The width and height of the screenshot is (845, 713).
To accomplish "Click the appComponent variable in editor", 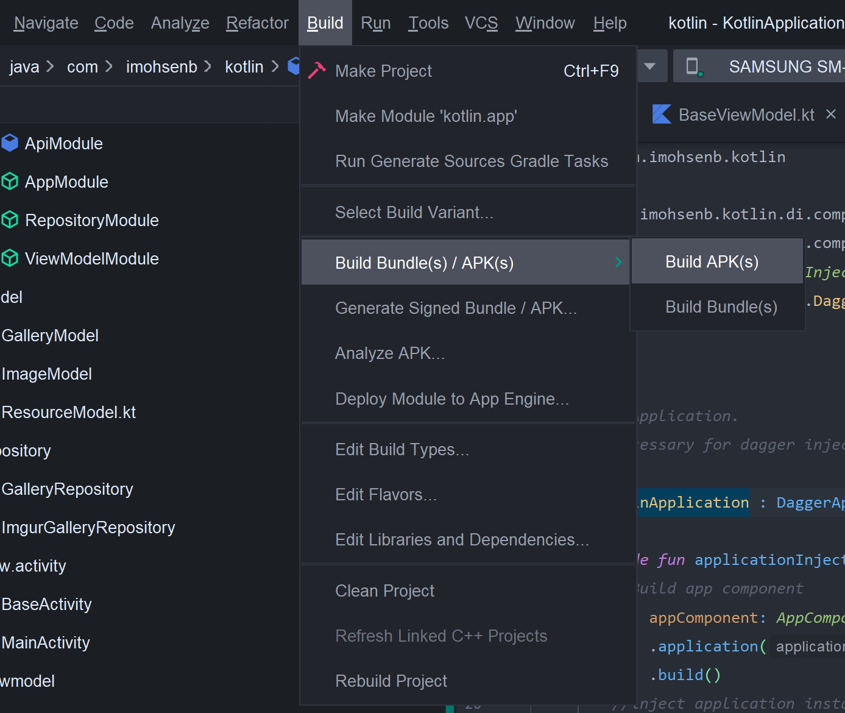I will coord(703,617).
